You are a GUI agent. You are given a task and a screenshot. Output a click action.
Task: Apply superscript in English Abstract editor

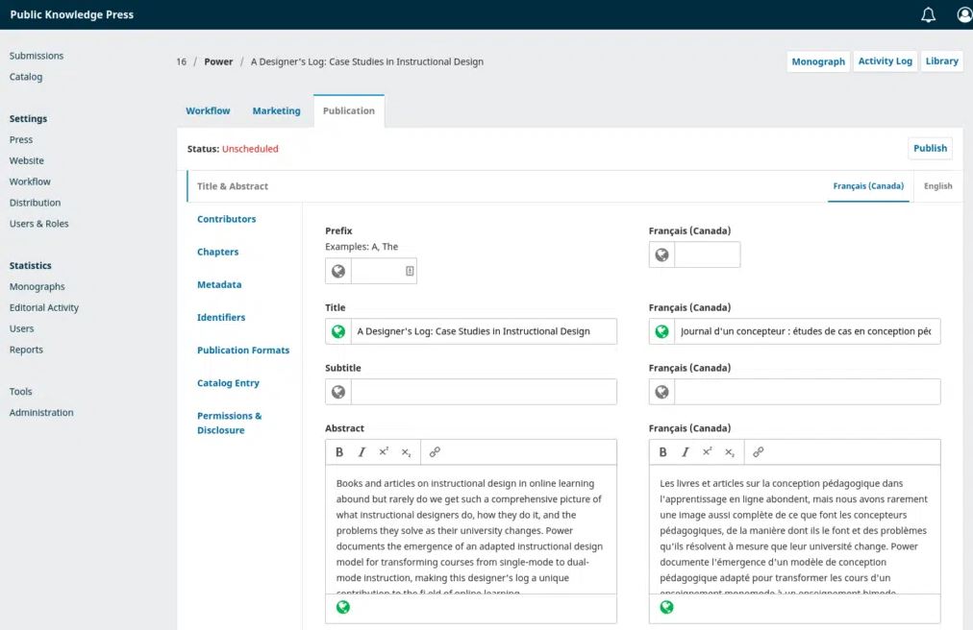tap(385, 452)
